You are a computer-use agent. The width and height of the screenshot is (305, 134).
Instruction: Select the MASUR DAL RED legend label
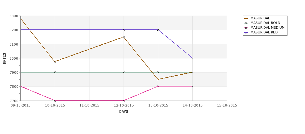pyautogui.click(x=264, y=32)
